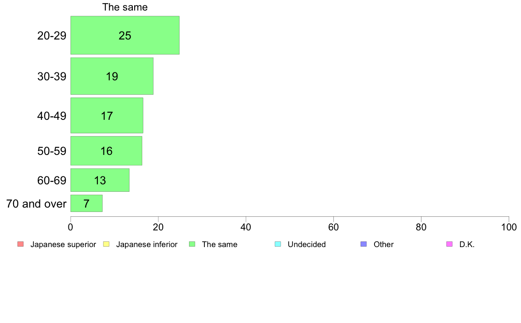Click the Undecided legend label
521x323 pixels.
pyautogui.click(x=307, y=244)
